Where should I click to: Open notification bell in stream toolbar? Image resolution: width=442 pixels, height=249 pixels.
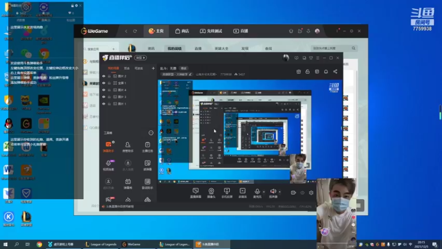[326, 72]
